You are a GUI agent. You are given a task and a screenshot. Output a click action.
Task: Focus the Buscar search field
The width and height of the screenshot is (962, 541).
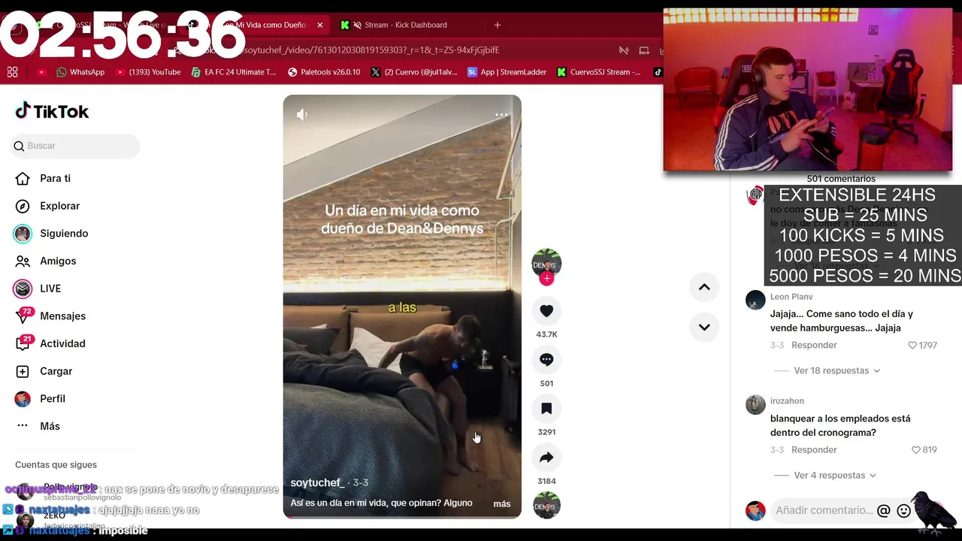[x=75, y=146]
